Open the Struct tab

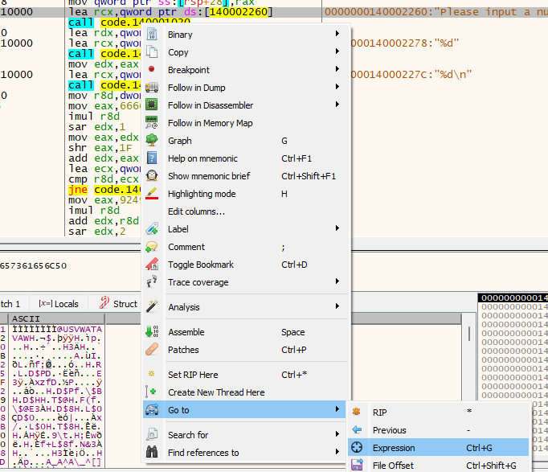118,303
